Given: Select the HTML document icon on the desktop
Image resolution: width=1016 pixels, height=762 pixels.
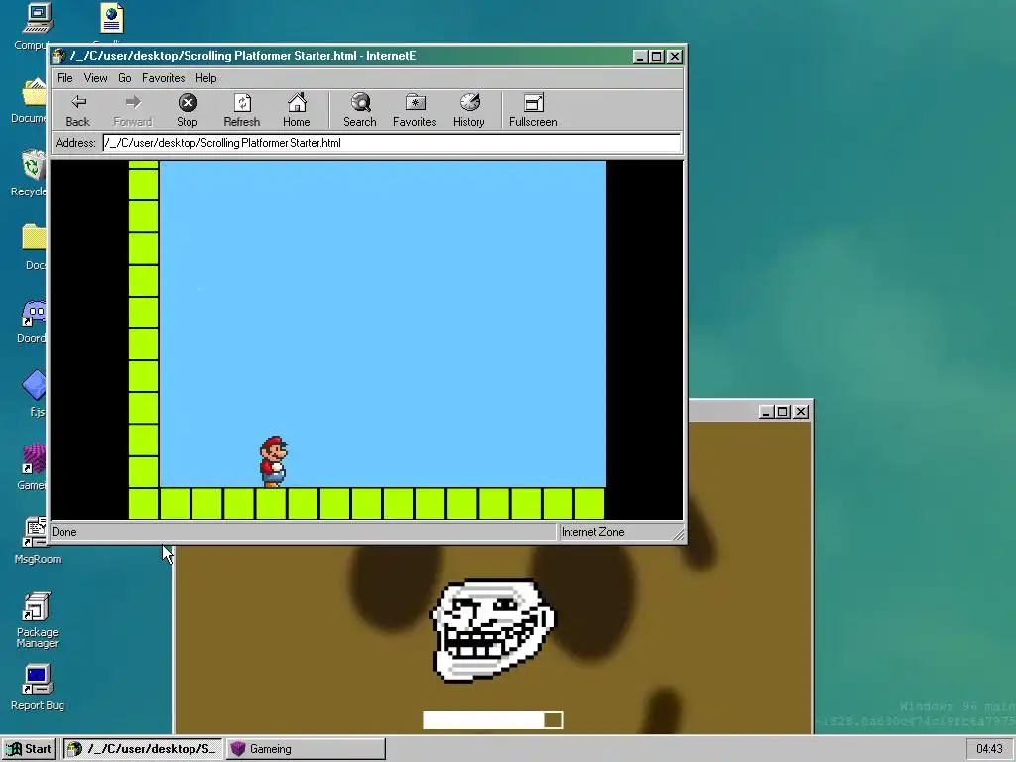Looking at the screenshot, I should pos(112,18).
